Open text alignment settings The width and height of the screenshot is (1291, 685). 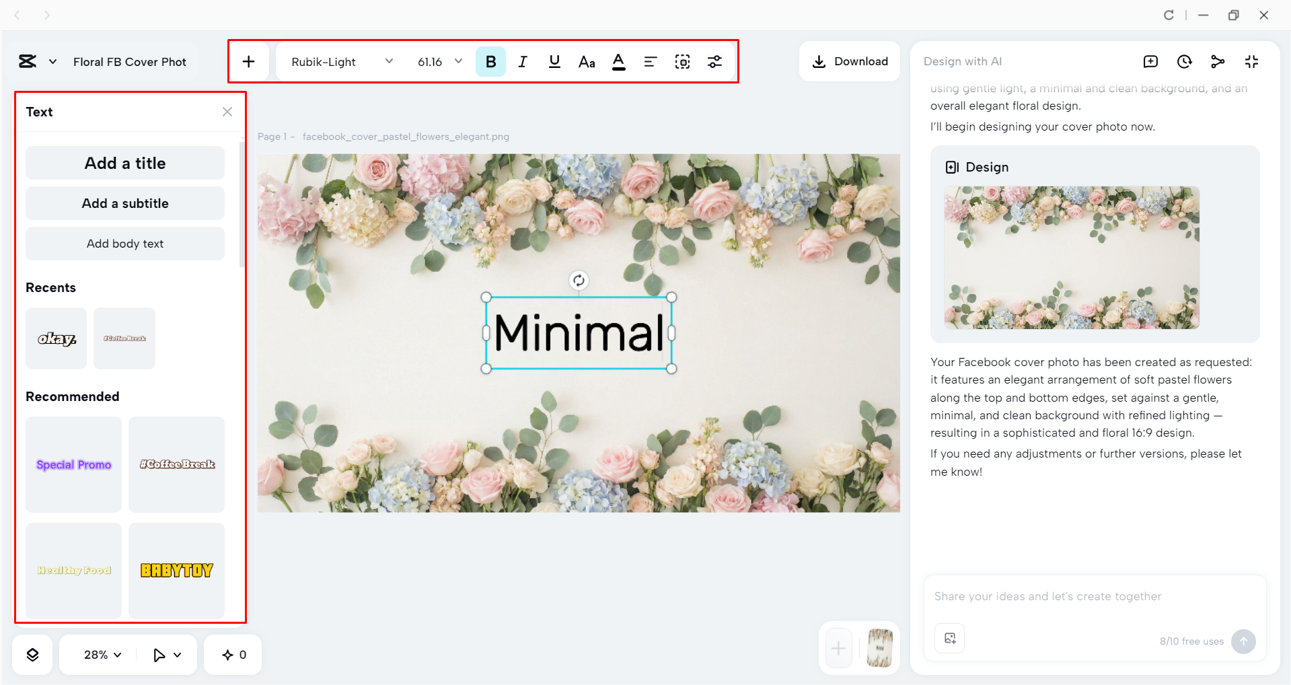pyautogui.click(x=651, y=61)
